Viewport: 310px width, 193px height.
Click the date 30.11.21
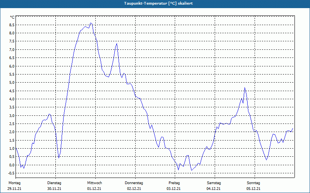(x=54, y=189)
